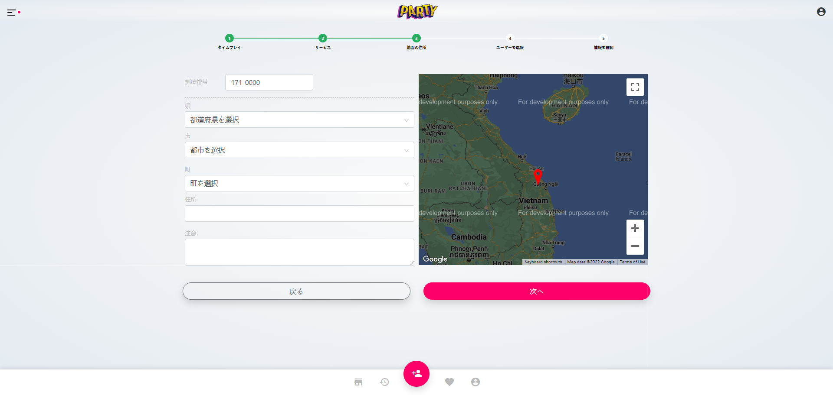Zoom out on the map

click(635, 246)
